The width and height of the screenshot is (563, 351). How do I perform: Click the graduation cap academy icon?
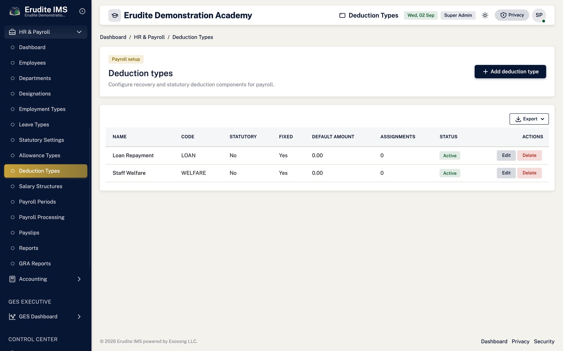click(115, 15)
